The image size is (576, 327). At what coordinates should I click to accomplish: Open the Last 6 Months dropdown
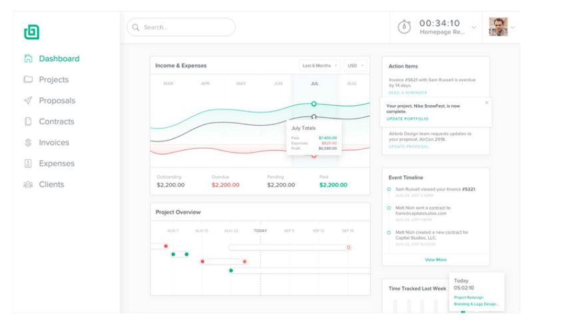[320, 65]
